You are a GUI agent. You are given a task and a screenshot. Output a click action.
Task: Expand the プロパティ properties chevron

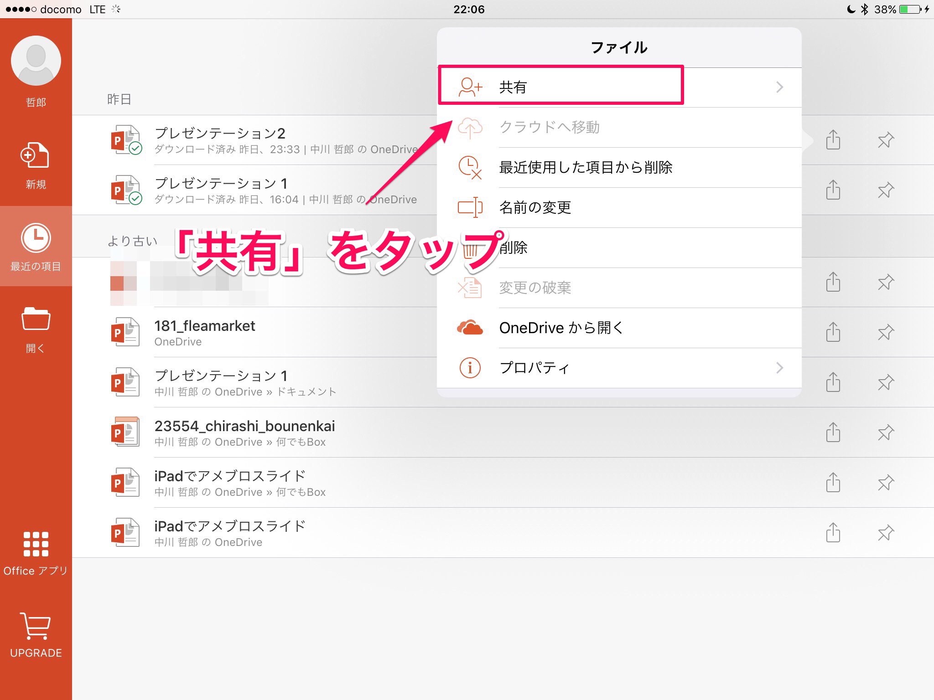coord(779,368)
